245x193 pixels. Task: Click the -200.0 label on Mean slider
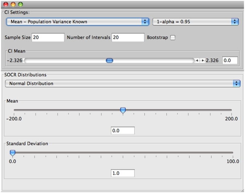tap(14, 119)
